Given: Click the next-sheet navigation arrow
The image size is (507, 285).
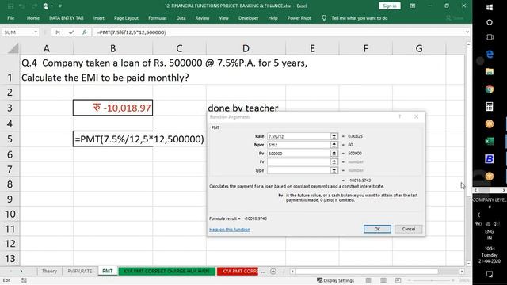Looking at the screenshot, I should (21, 271).
